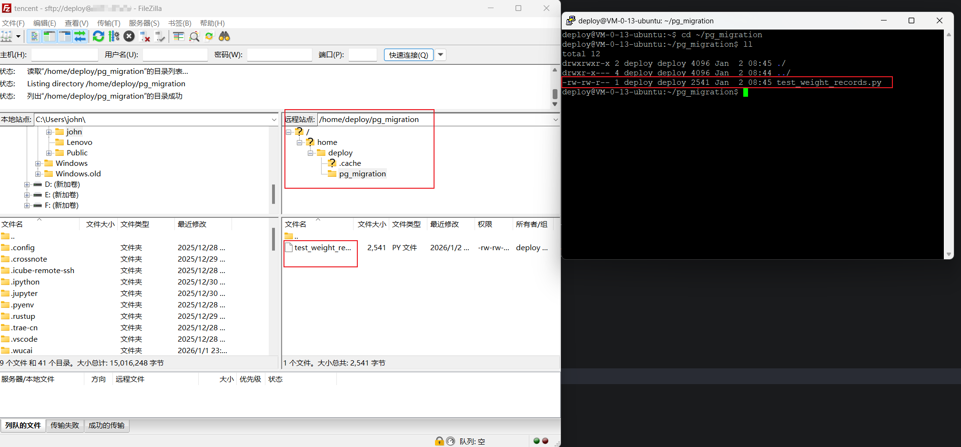
Task: Toggle the transfer queue display
Action: 80,36
